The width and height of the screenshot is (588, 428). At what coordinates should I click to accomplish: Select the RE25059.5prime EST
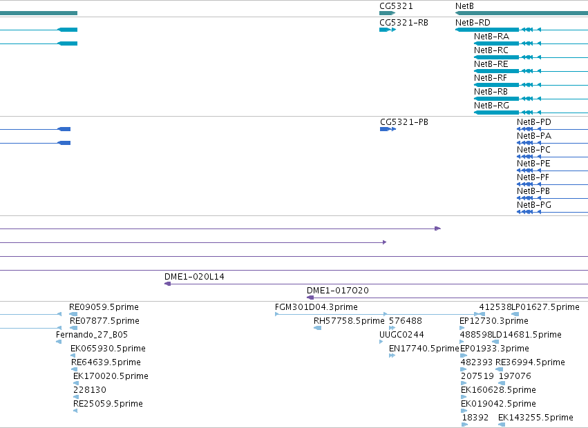pyautogui.click(x=75, y=411)
